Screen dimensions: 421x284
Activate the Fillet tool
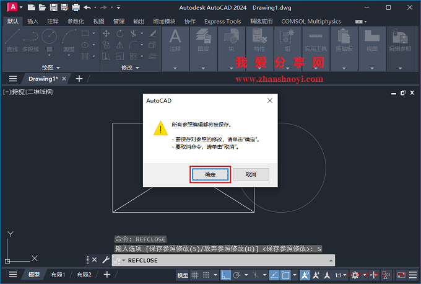(133, 45)
